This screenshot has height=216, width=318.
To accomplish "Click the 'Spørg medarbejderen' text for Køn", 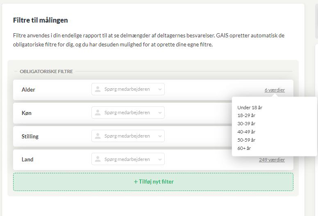I will tap(127, 113).
